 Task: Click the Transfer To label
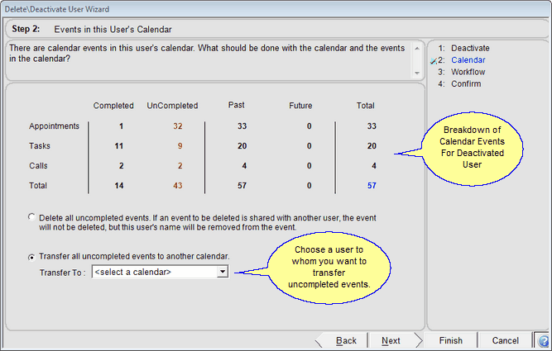[x=62, y=273]
